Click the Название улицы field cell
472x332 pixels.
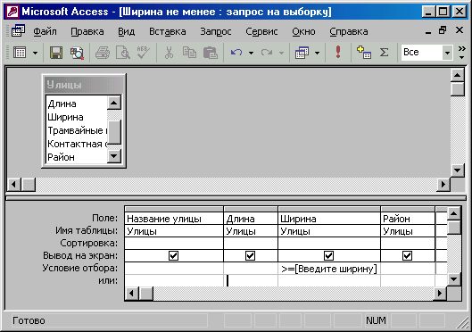pos(174,219)
